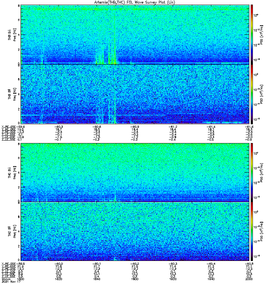Viewport: 266px width, 284px height.
Task: Click the THC B∥ freq [Hz] axis label
Action: point(12,231)
